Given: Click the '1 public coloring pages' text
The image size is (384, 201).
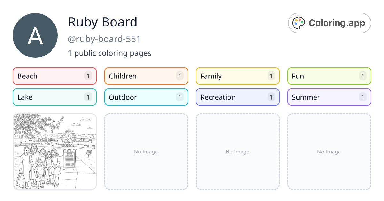Looking at the screenshot, I should 110,53.
